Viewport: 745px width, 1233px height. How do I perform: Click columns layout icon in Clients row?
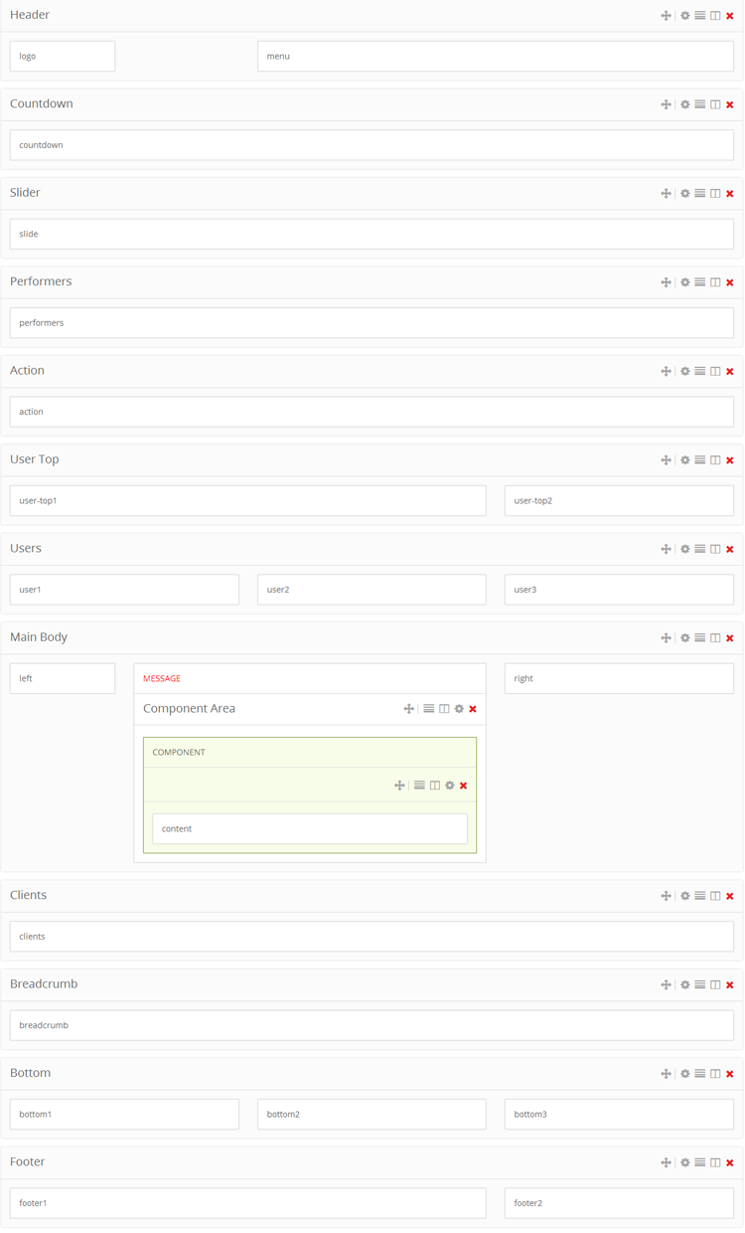click(715, 896)
